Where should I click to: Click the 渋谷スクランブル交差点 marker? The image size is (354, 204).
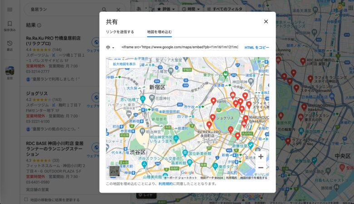[x=144, y=164]
